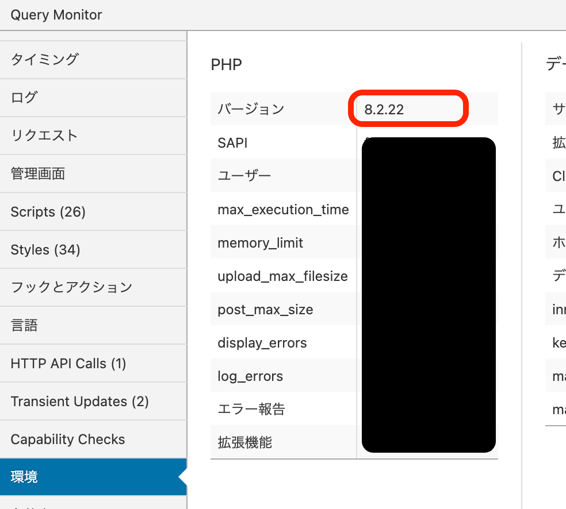Click the バージョン row label

click(251, 109)
